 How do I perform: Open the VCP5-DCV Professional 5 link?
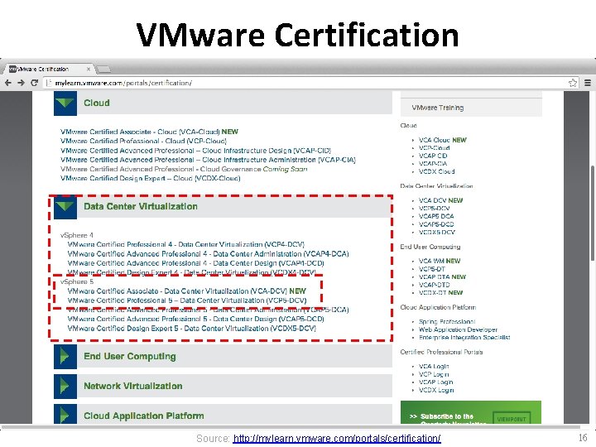pos(186,300)
